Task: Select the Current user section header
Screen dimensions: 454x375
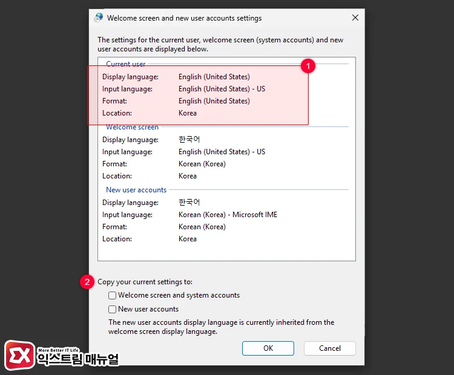Action: [x=125, y=64]
